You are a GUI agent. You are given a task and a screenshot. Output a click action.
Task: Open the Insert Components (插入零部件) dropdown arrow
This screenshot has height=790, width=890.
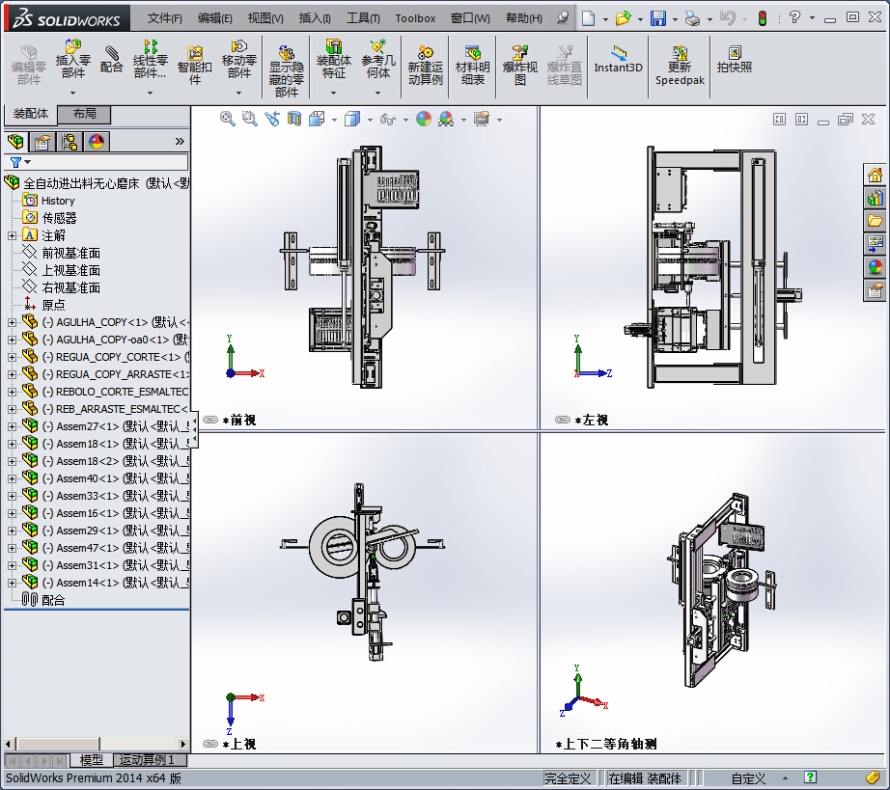point(73,93)
